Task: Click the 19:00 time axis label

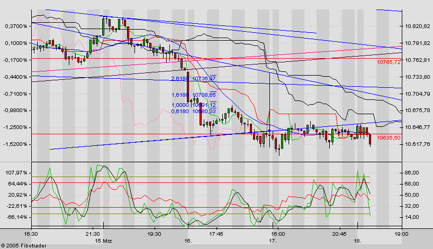Action: click(x=401, y=234)
